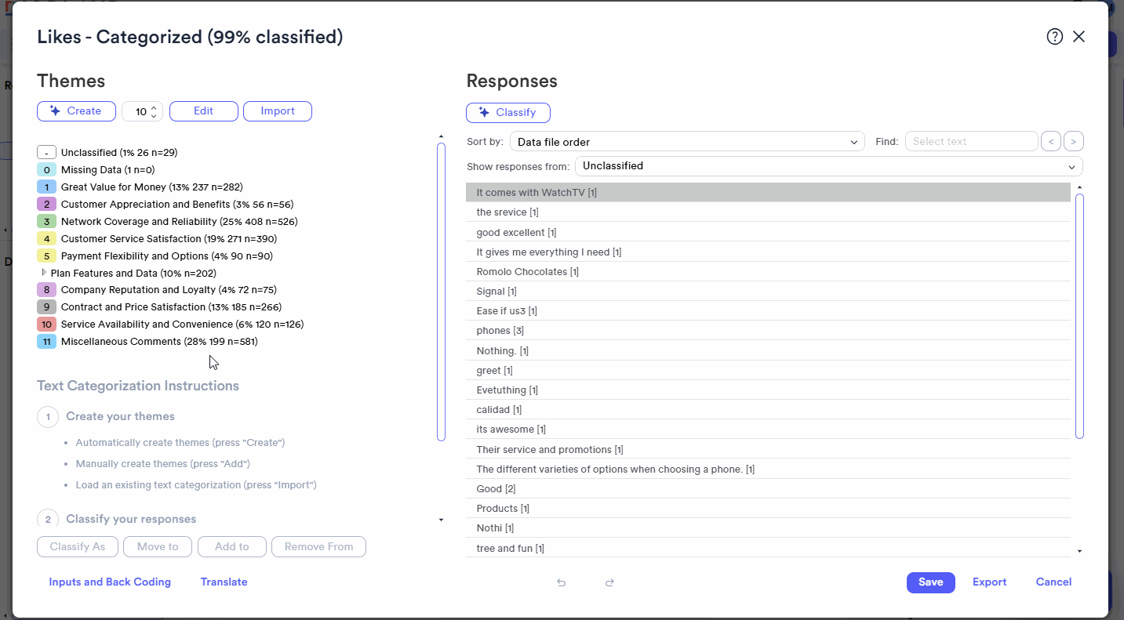Expand the Plan Features and Data theme

(44, 273)
